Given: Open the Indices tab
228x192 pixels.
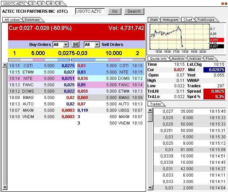Looking at the screenshot, I should point(195,58).
